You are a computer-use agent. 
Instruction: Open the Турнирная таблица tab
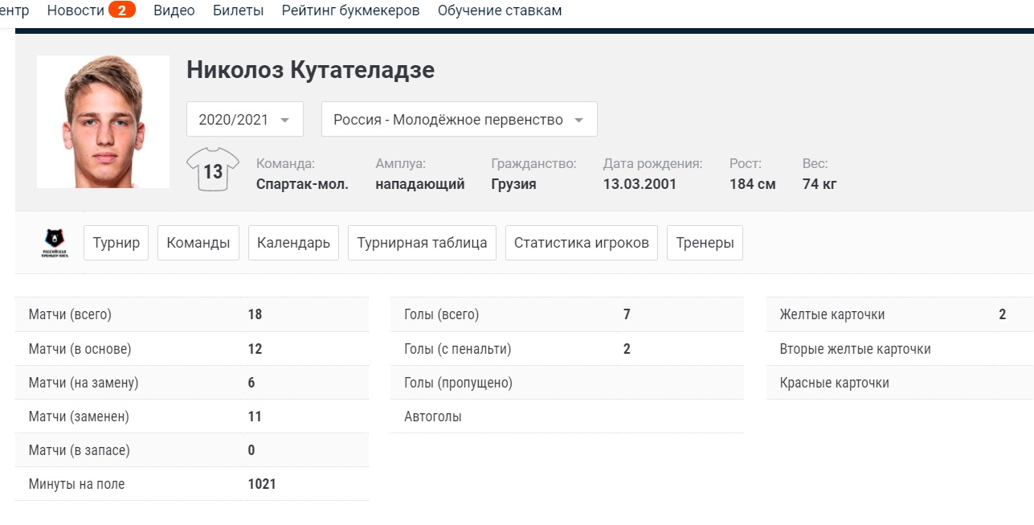(x=422, y=242)
